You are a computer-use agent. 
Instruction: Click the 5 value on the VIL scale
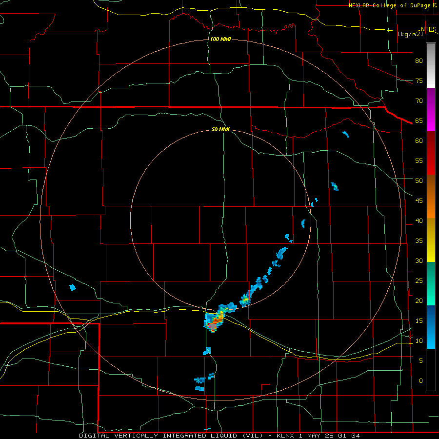coord(420,361)
